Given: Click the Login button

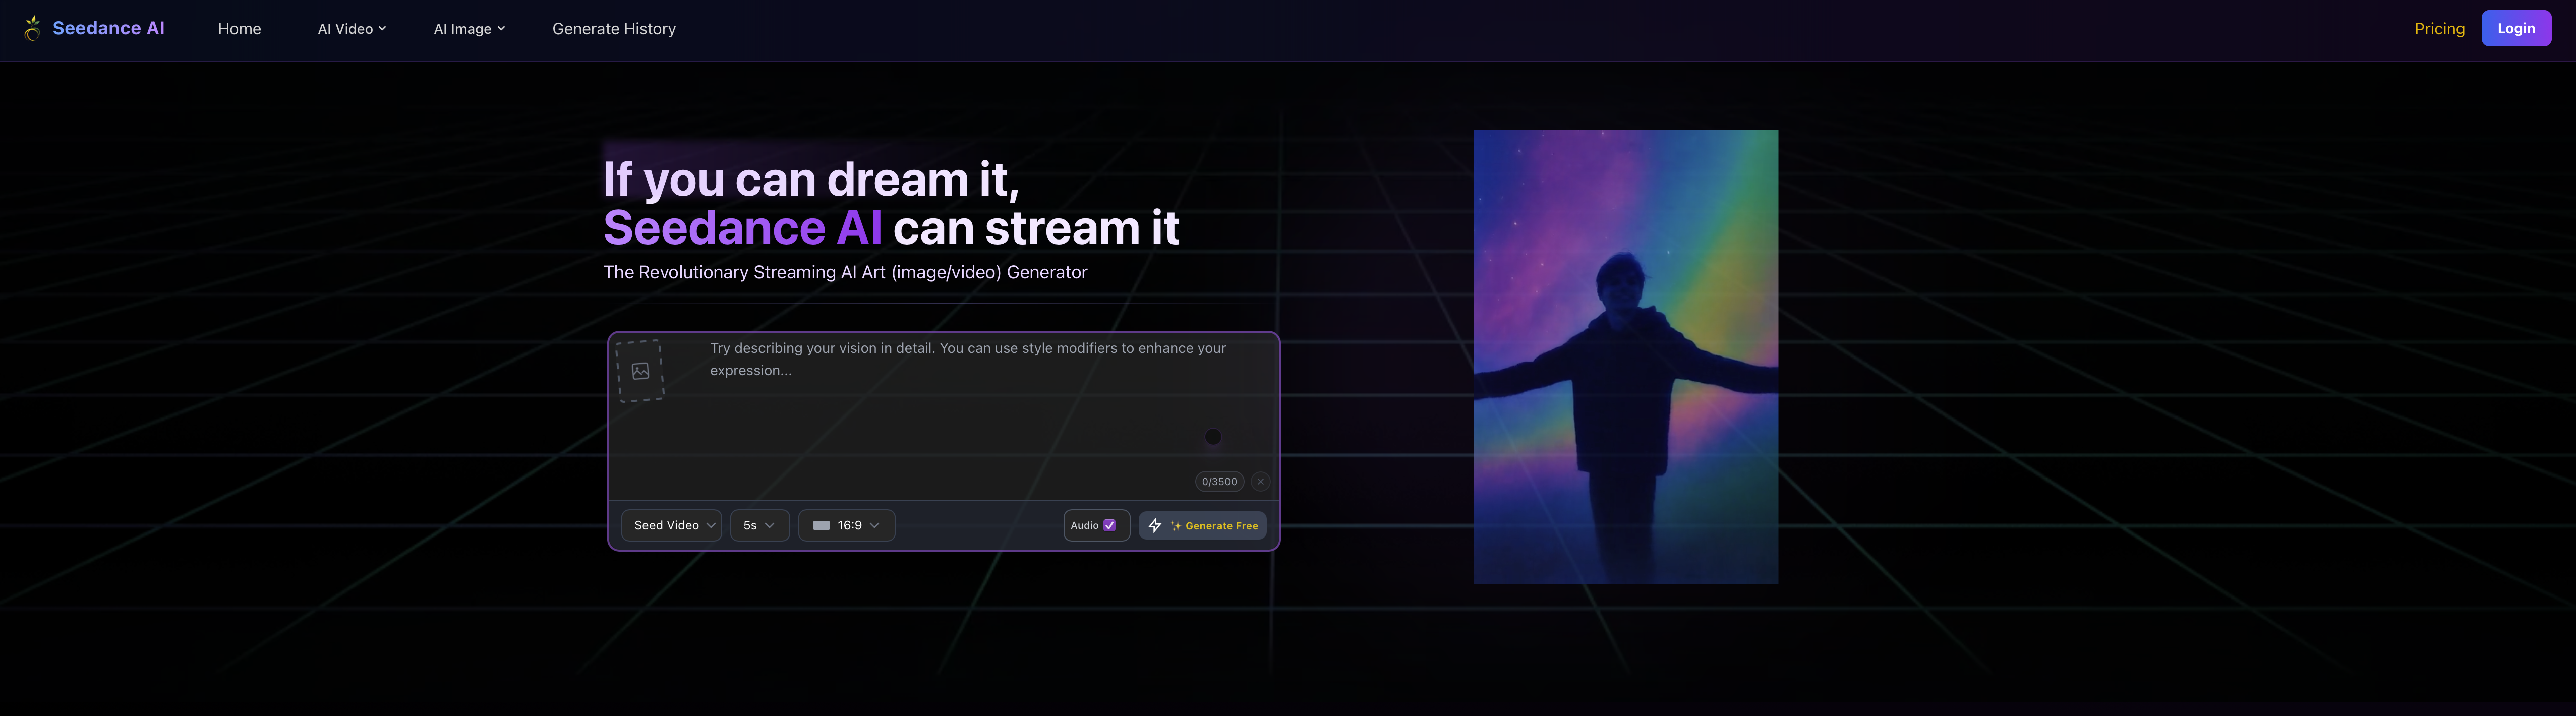Looking at the screenshot, I should [2516, 29].
